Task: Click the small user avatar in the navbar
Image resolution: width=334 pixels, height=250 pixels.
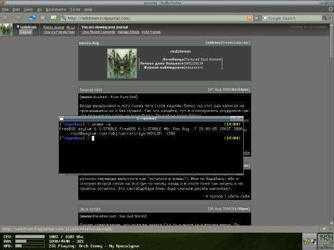Action: click(6, 30)
